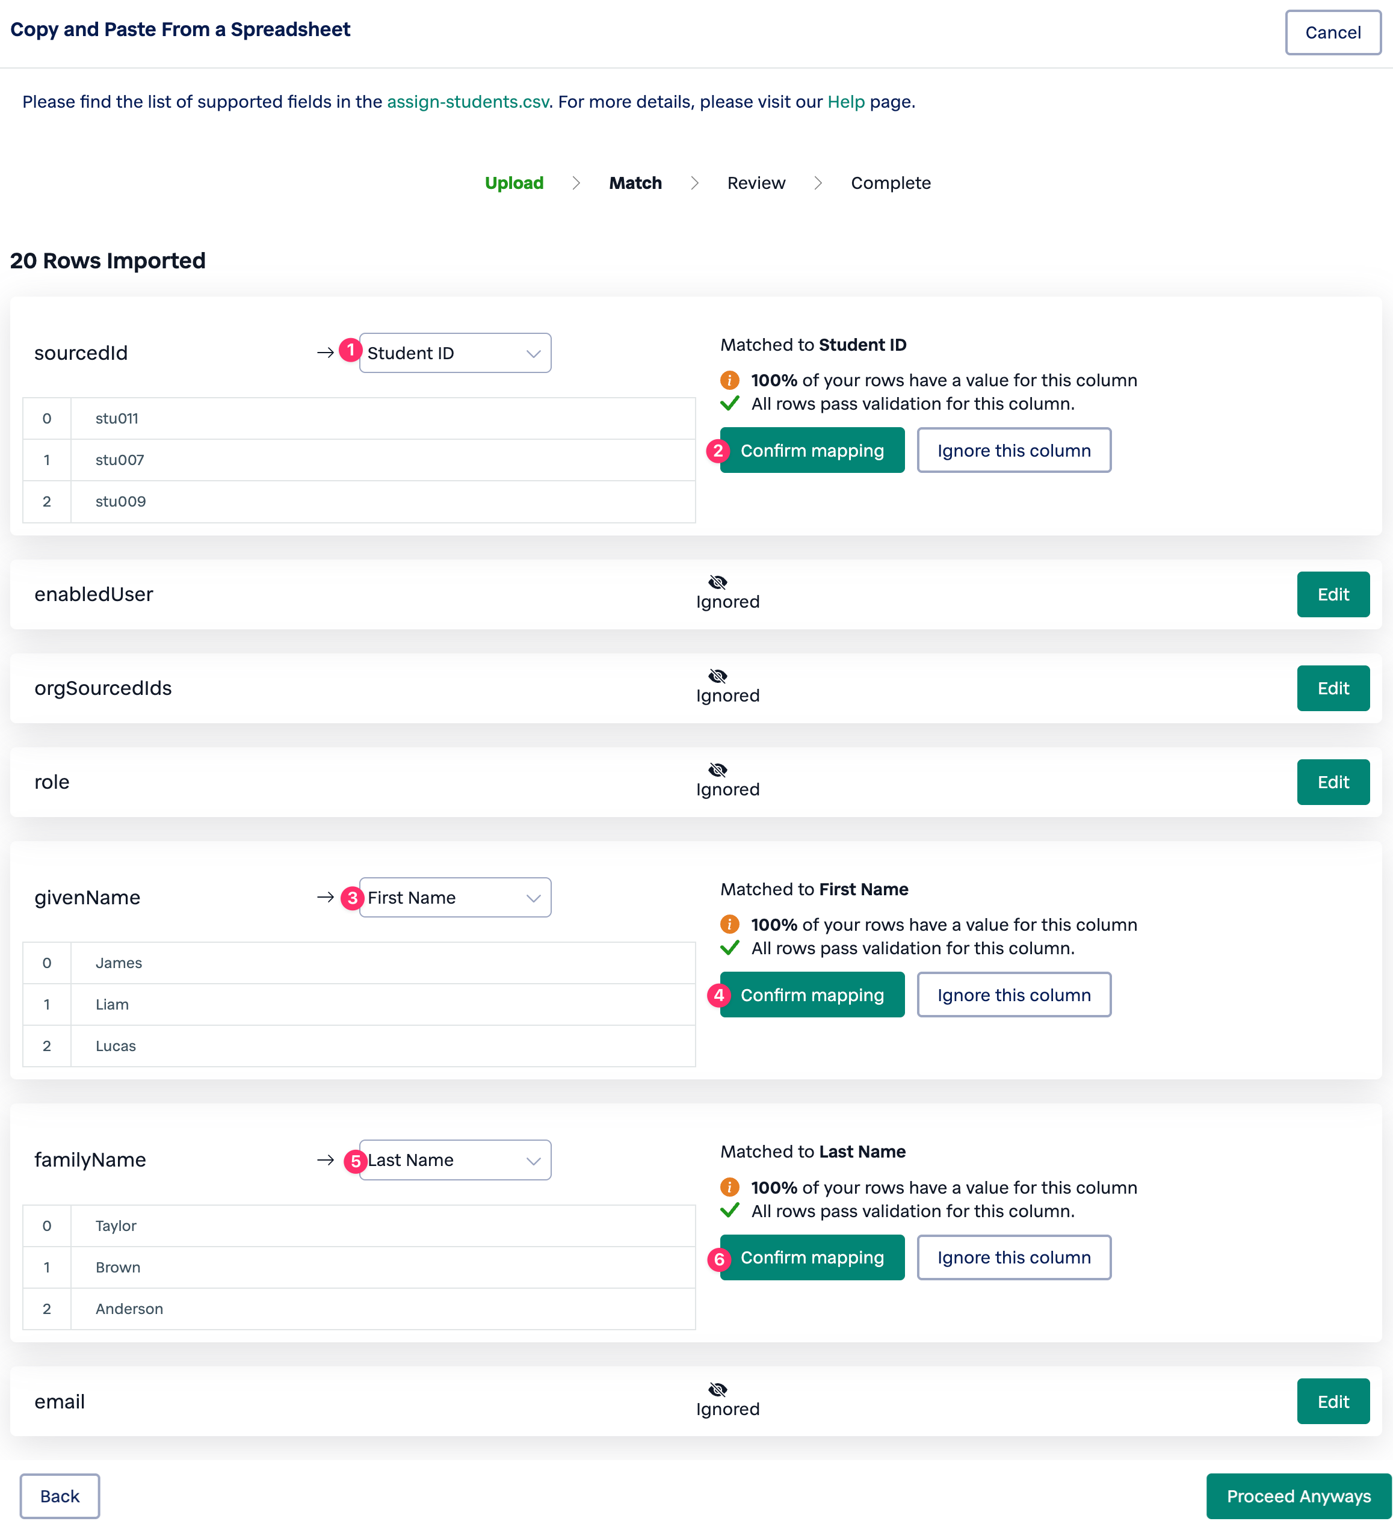The height and width of the screenshot is (1530, 1393).
Task: Open the First Name mapping dropdown
Action: (x=455, y=898)
